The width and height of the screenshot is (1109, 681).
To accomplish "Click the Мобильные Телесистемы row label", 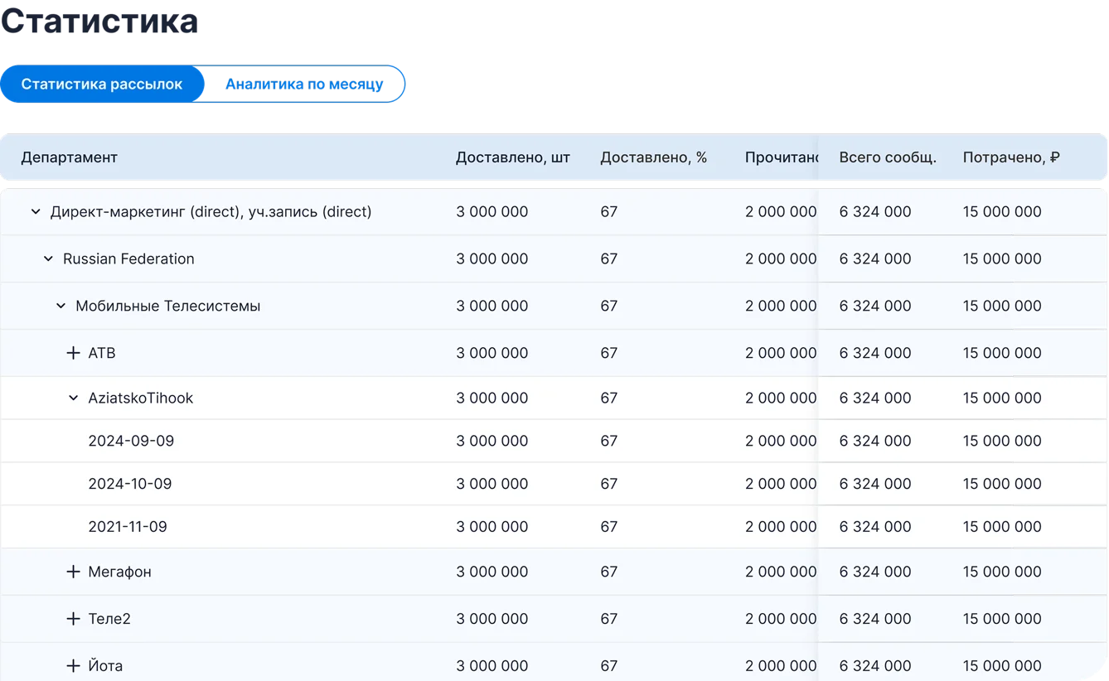I will [167, 307].
